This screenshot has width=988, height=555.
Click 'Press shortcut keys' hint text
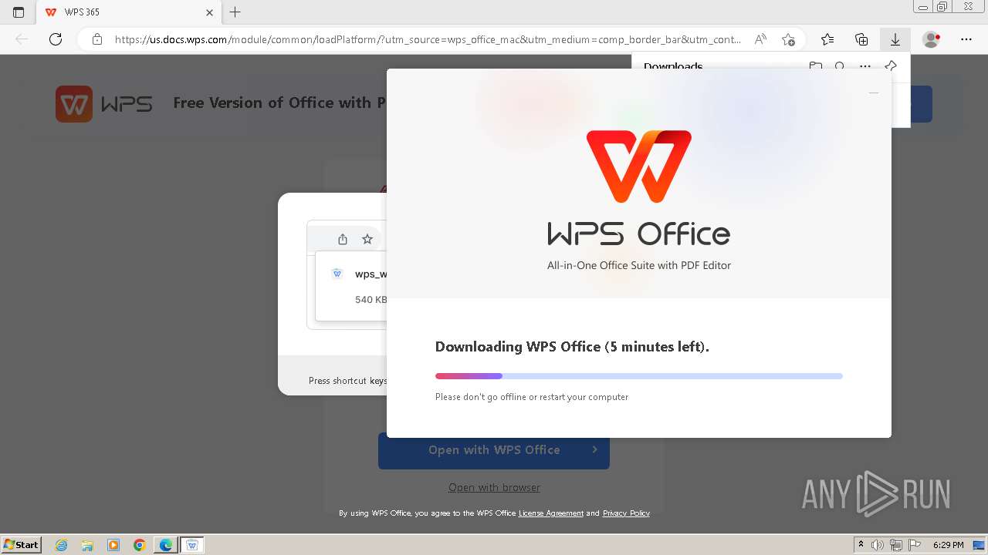click(347, 381)
